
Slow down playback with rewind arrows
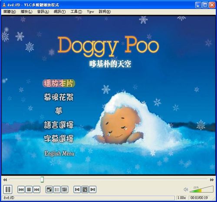5,180
